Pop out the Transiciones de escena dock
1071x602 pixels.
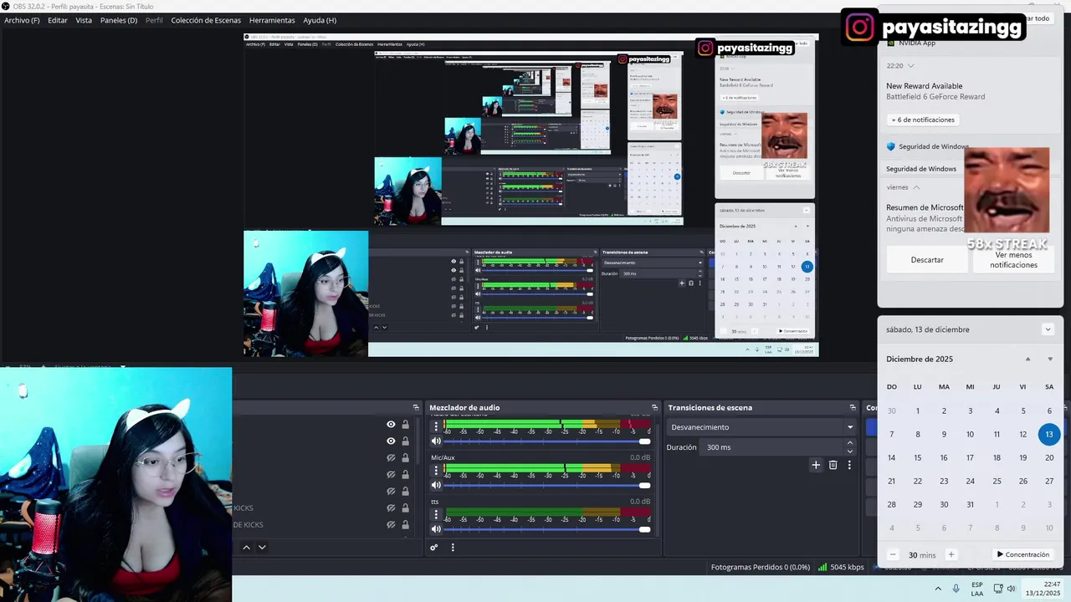(853, 407)
